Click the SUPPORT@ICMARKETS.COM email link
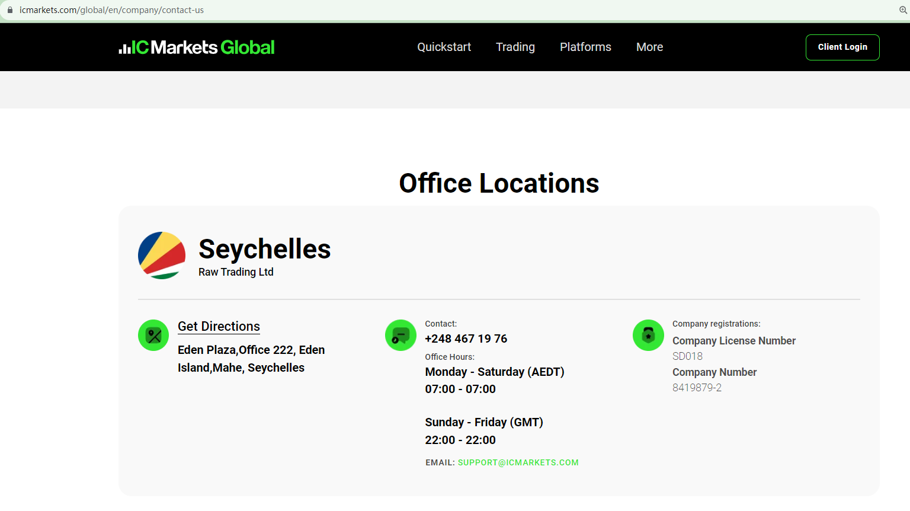Screen dimensions: 910x511 [518, 463]
